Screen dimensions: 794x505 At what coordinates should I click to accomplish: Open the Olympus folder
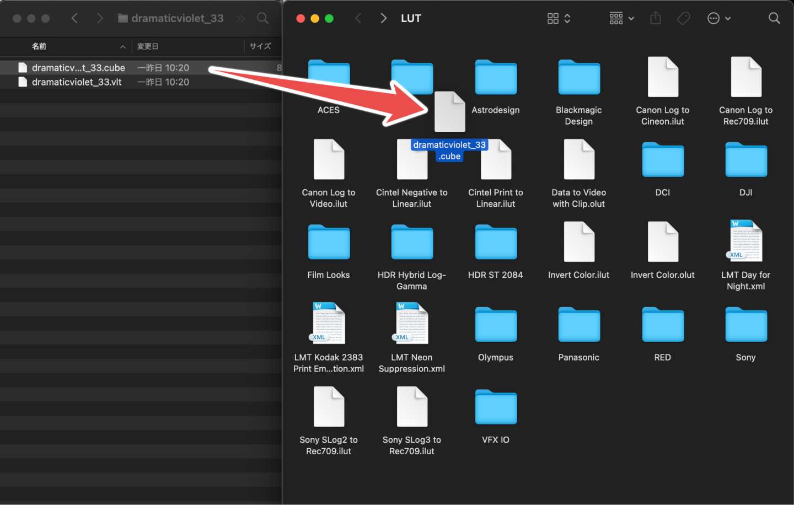point(496,325)
